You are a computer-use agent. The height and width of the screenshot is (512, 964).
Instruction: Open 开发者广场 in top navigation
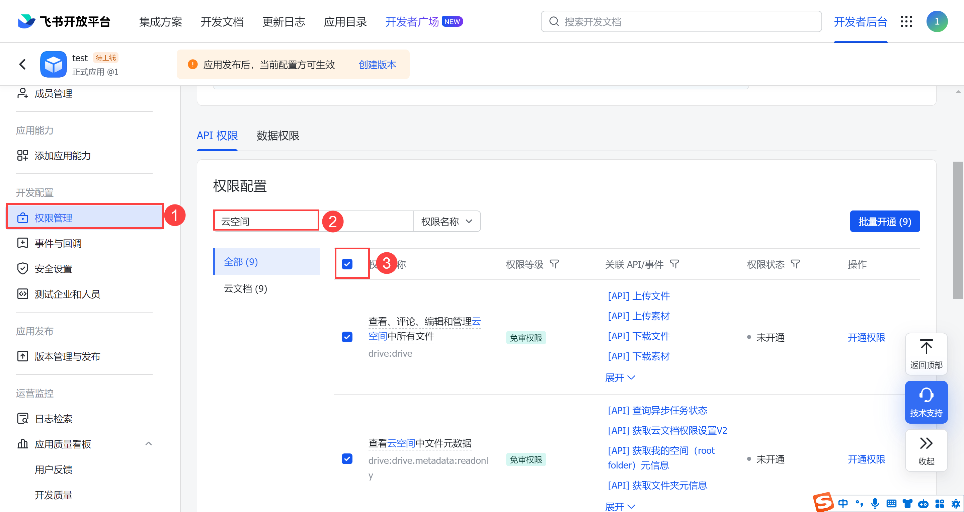click(412, 22)
